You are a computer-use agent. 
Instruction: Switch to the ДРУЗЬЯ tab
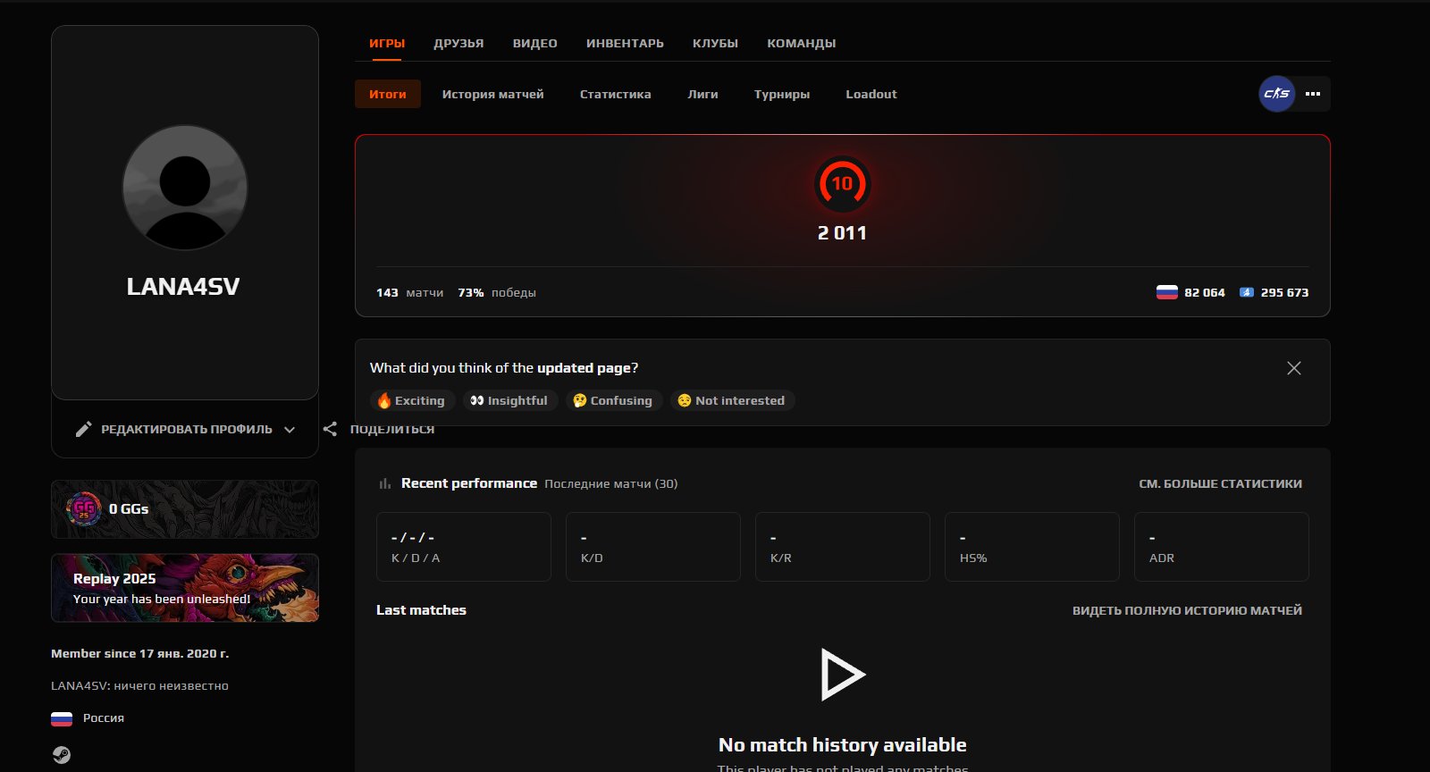(458, 43)
